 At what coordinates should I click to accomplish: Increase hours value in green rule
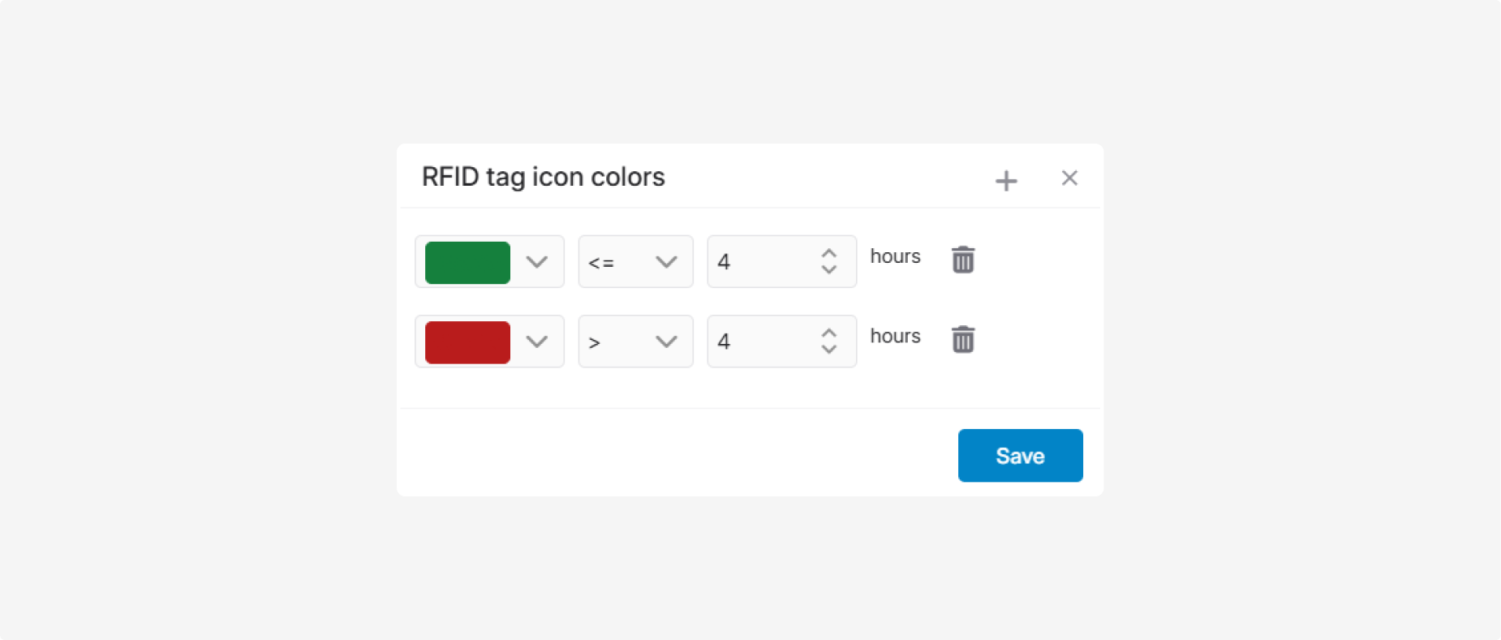point(828,253)
